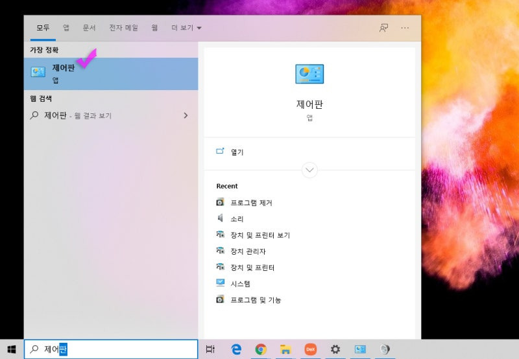Click the 장치 및 프린터 보기 icon

click(x=220, y=235)
